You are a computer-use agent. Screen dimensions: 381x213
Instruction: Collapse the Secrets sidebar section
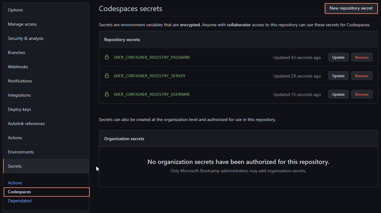click(x=46, y=166)
